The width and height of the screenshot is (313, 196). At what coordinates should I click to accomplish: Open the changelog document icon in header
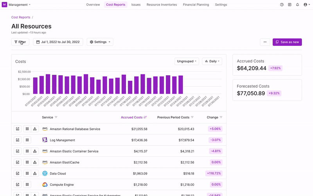point(290,5)
